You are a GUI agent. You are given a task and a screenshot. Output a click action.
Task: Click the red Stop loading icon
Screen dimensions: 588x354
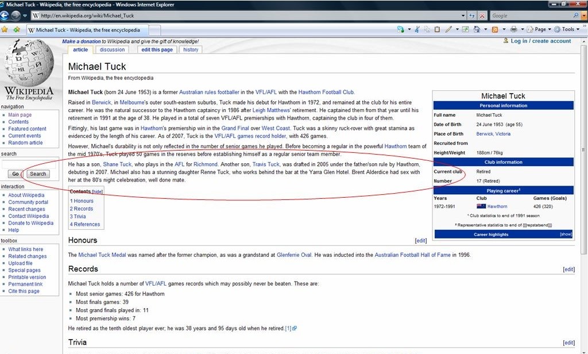pyautogui.click(x=482, y=16)
